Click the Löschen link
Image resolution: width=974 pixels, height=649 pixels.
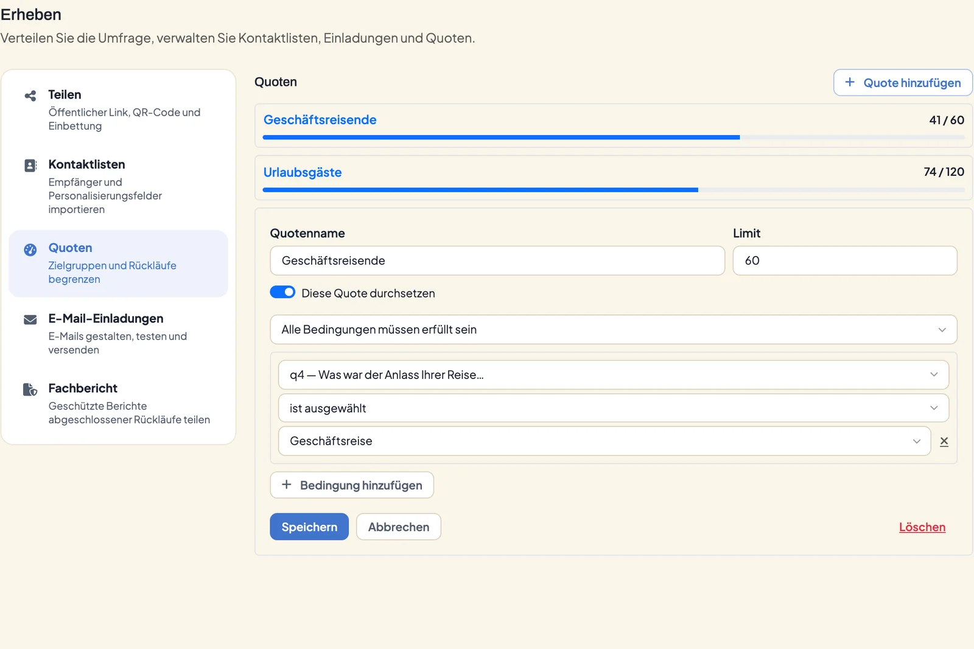(x=922, y=527)
